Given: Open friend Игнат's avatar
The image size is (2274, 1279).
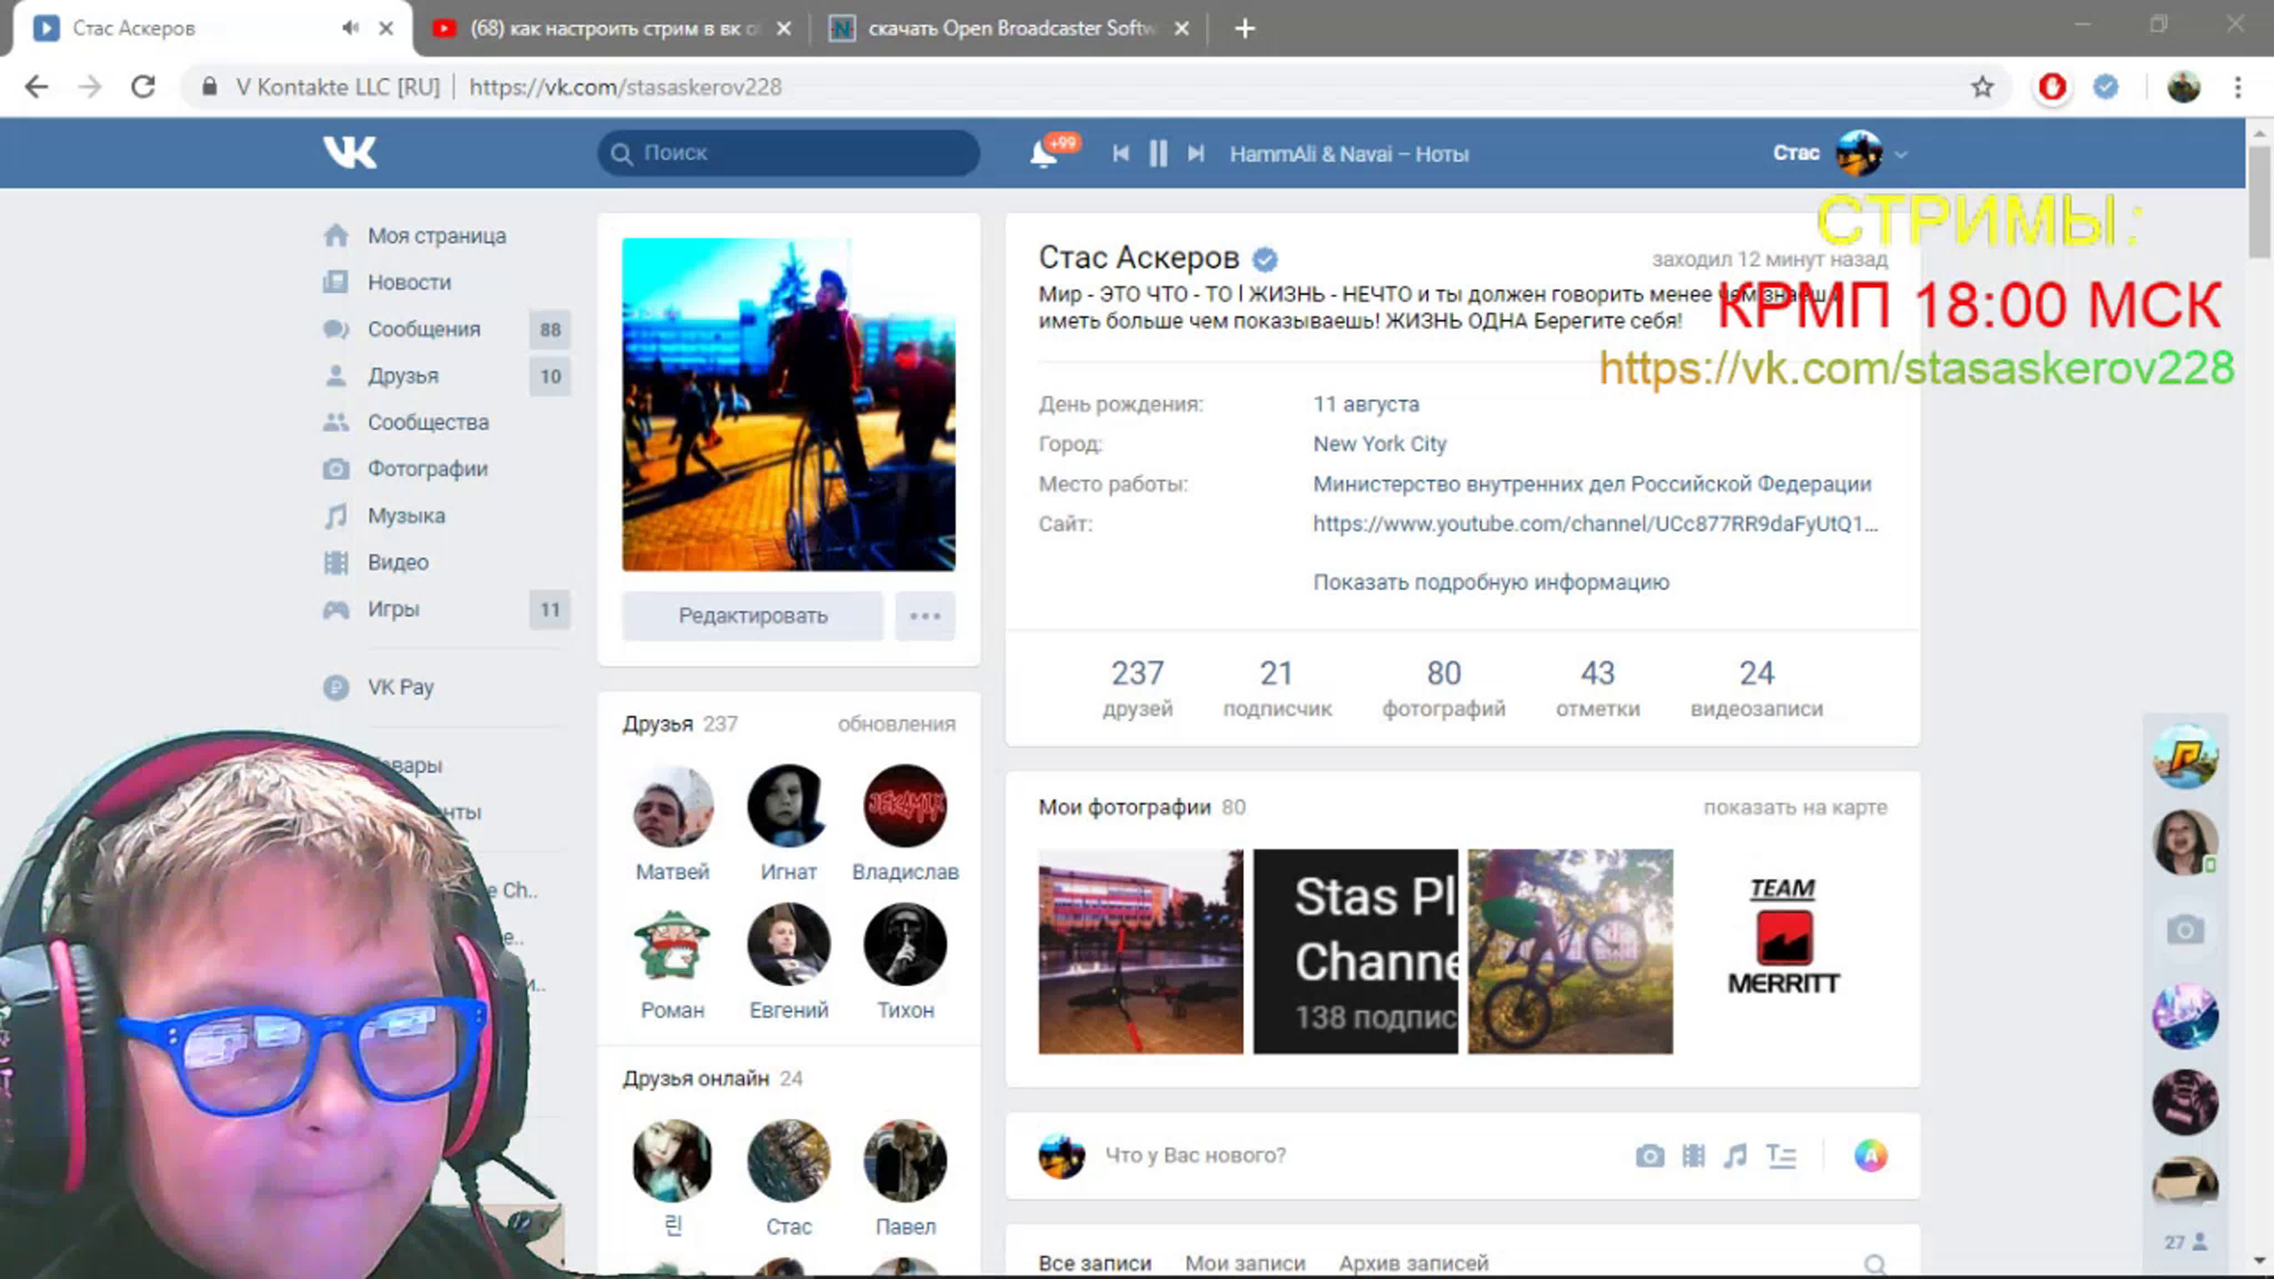Looking at the screenshot, I should (x=788, y=806).
